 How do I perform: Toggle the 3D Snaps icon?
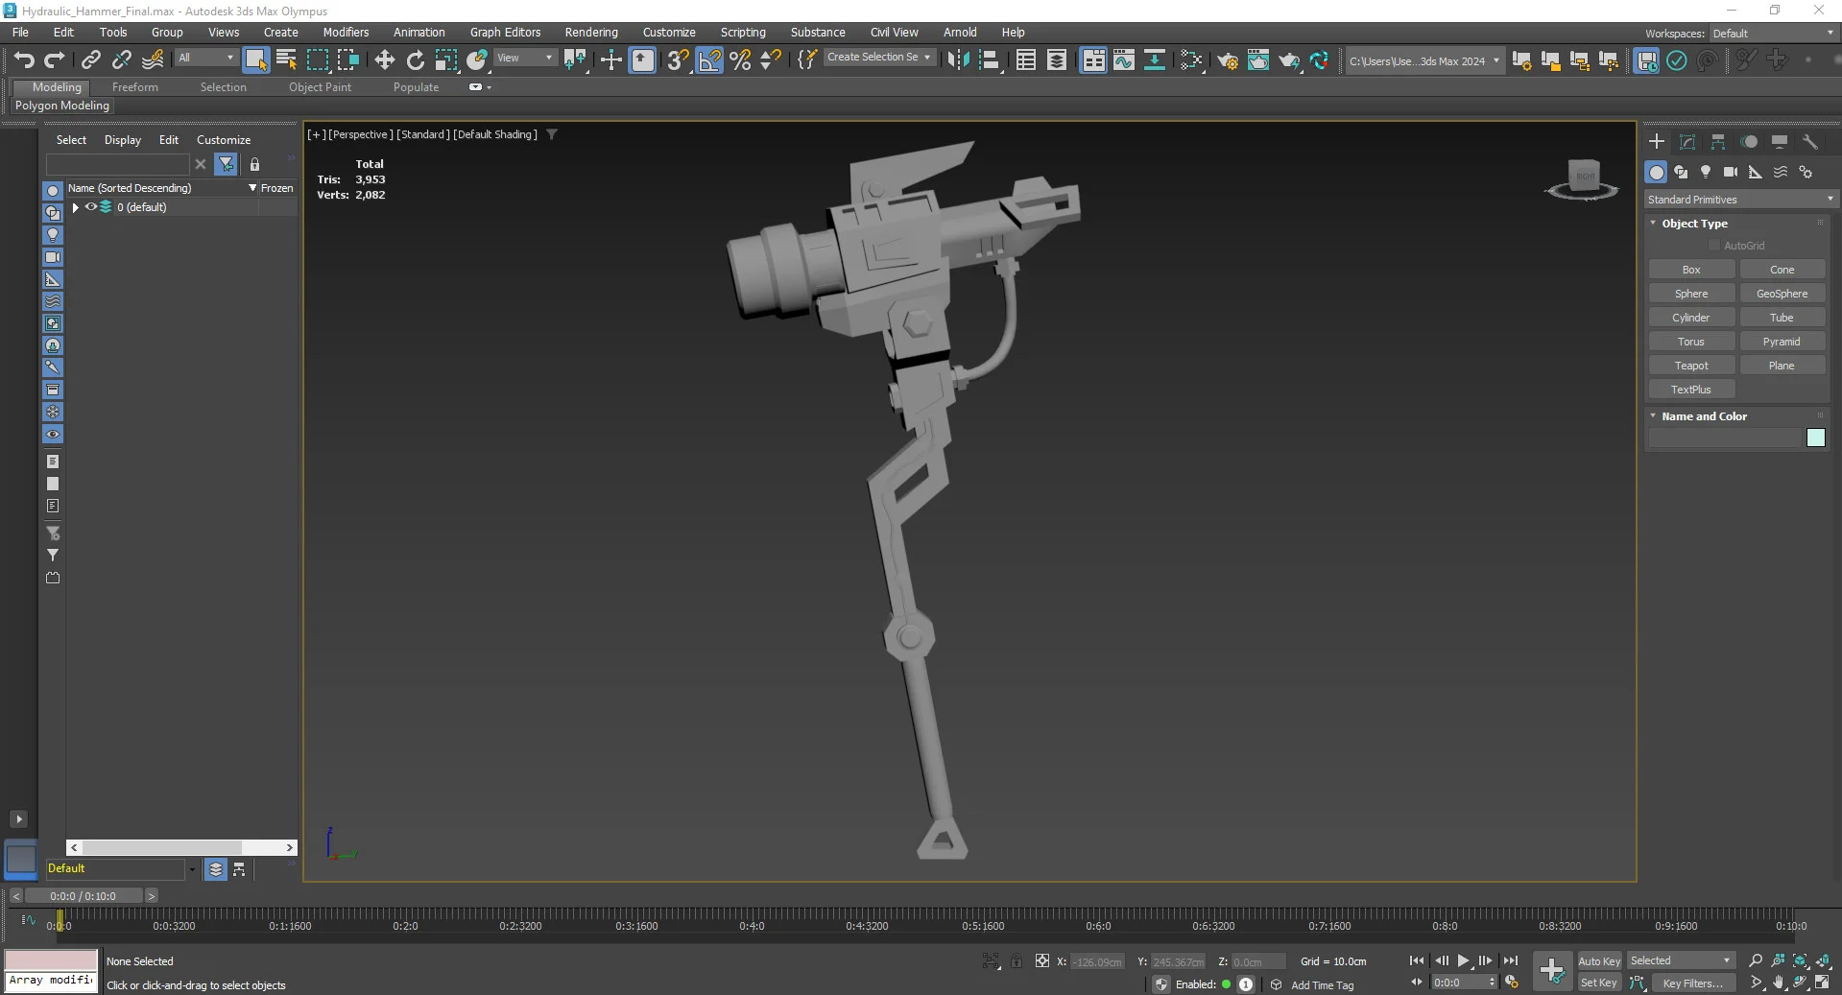[x=678, y=59]
